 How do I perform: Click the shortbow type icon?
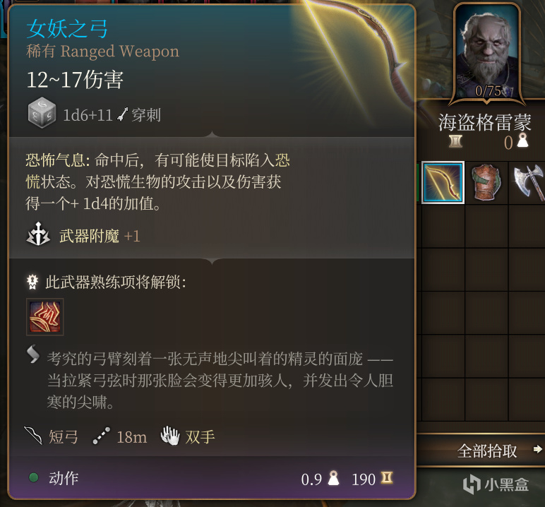(x=33, y=436)
